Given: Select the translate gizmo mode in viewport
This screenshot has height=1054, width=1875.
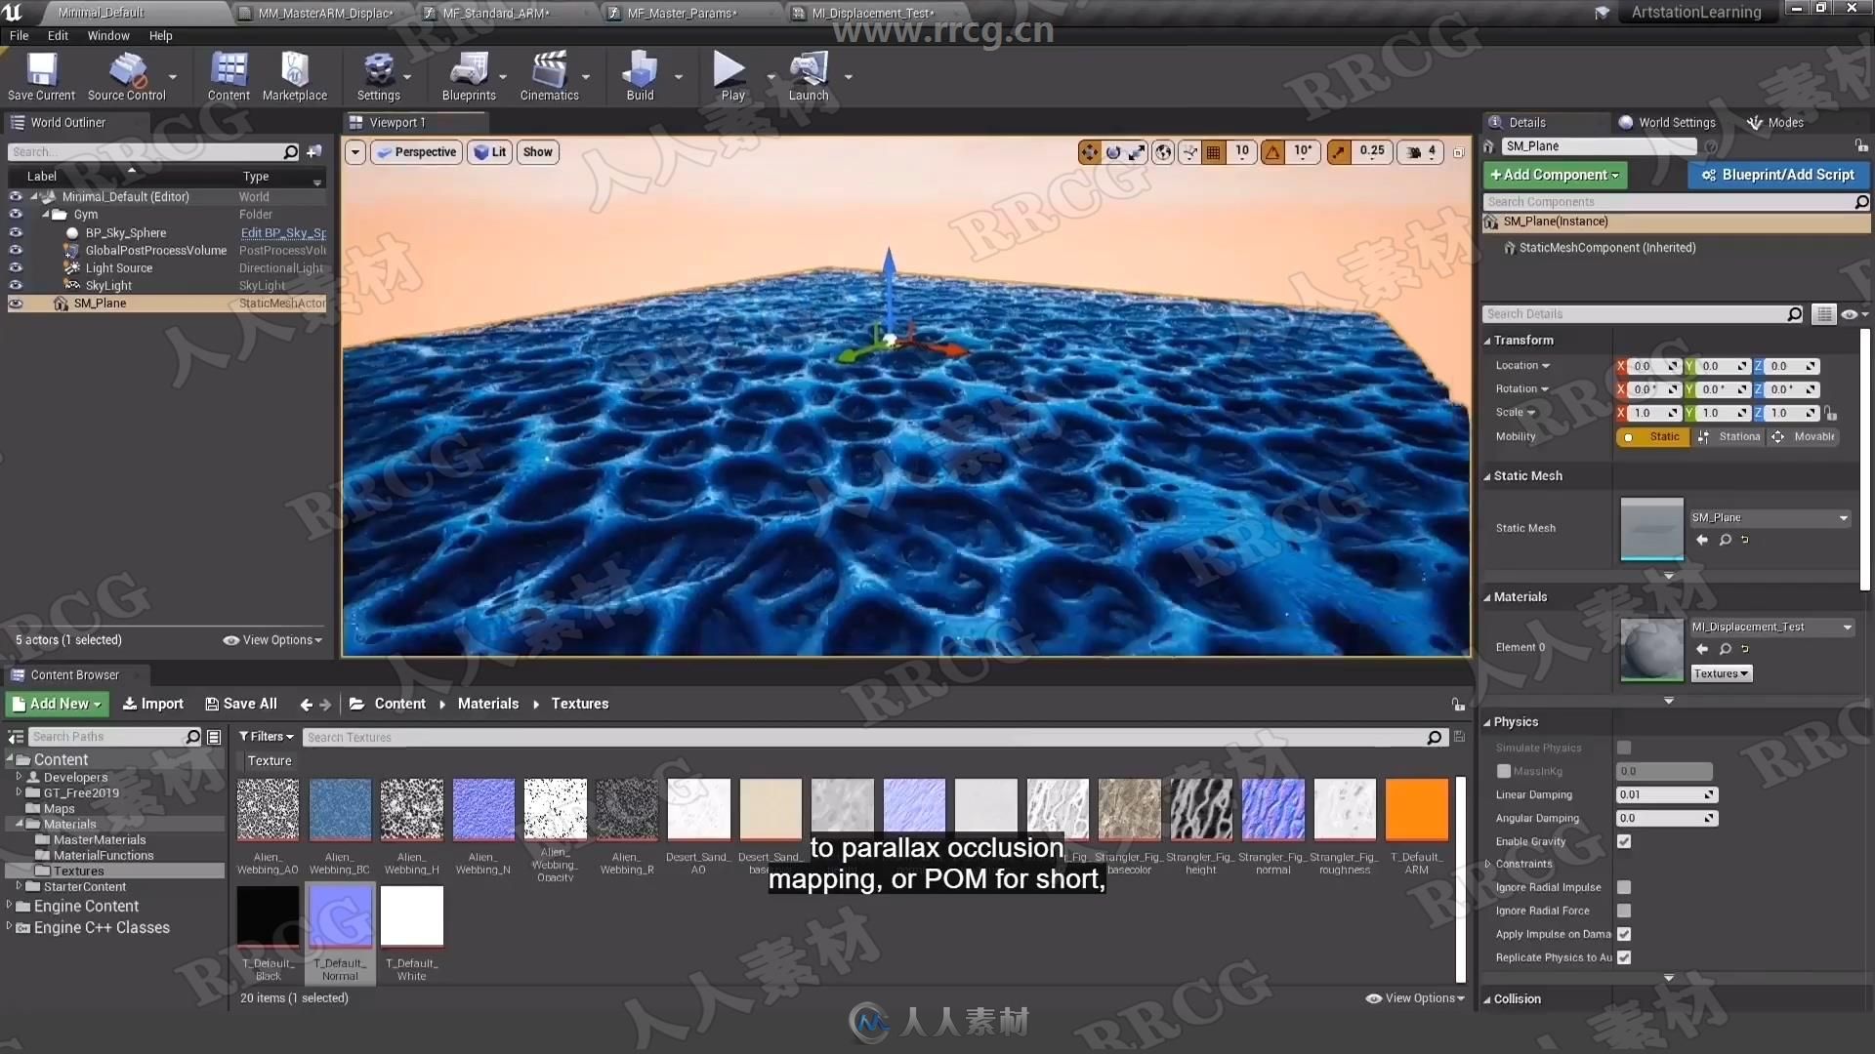Looking at the screenshot, I should pos(1089,152).
